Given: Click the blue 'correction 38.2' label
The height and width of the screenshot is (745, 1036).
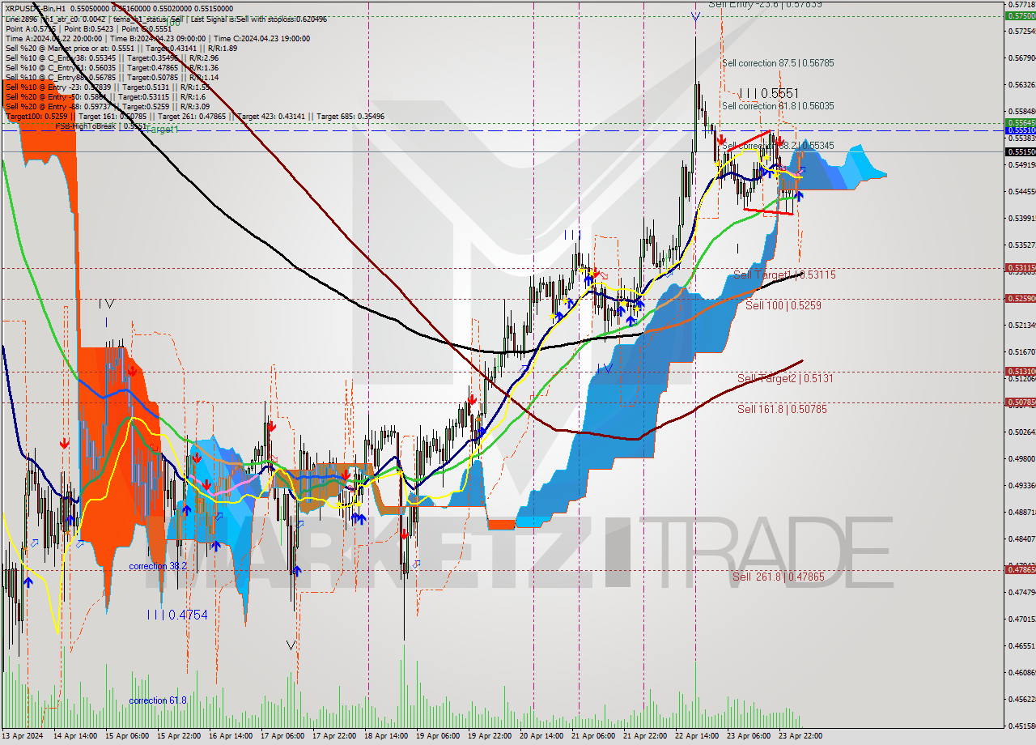Looking at the screenshot, I should pos(158,567).
